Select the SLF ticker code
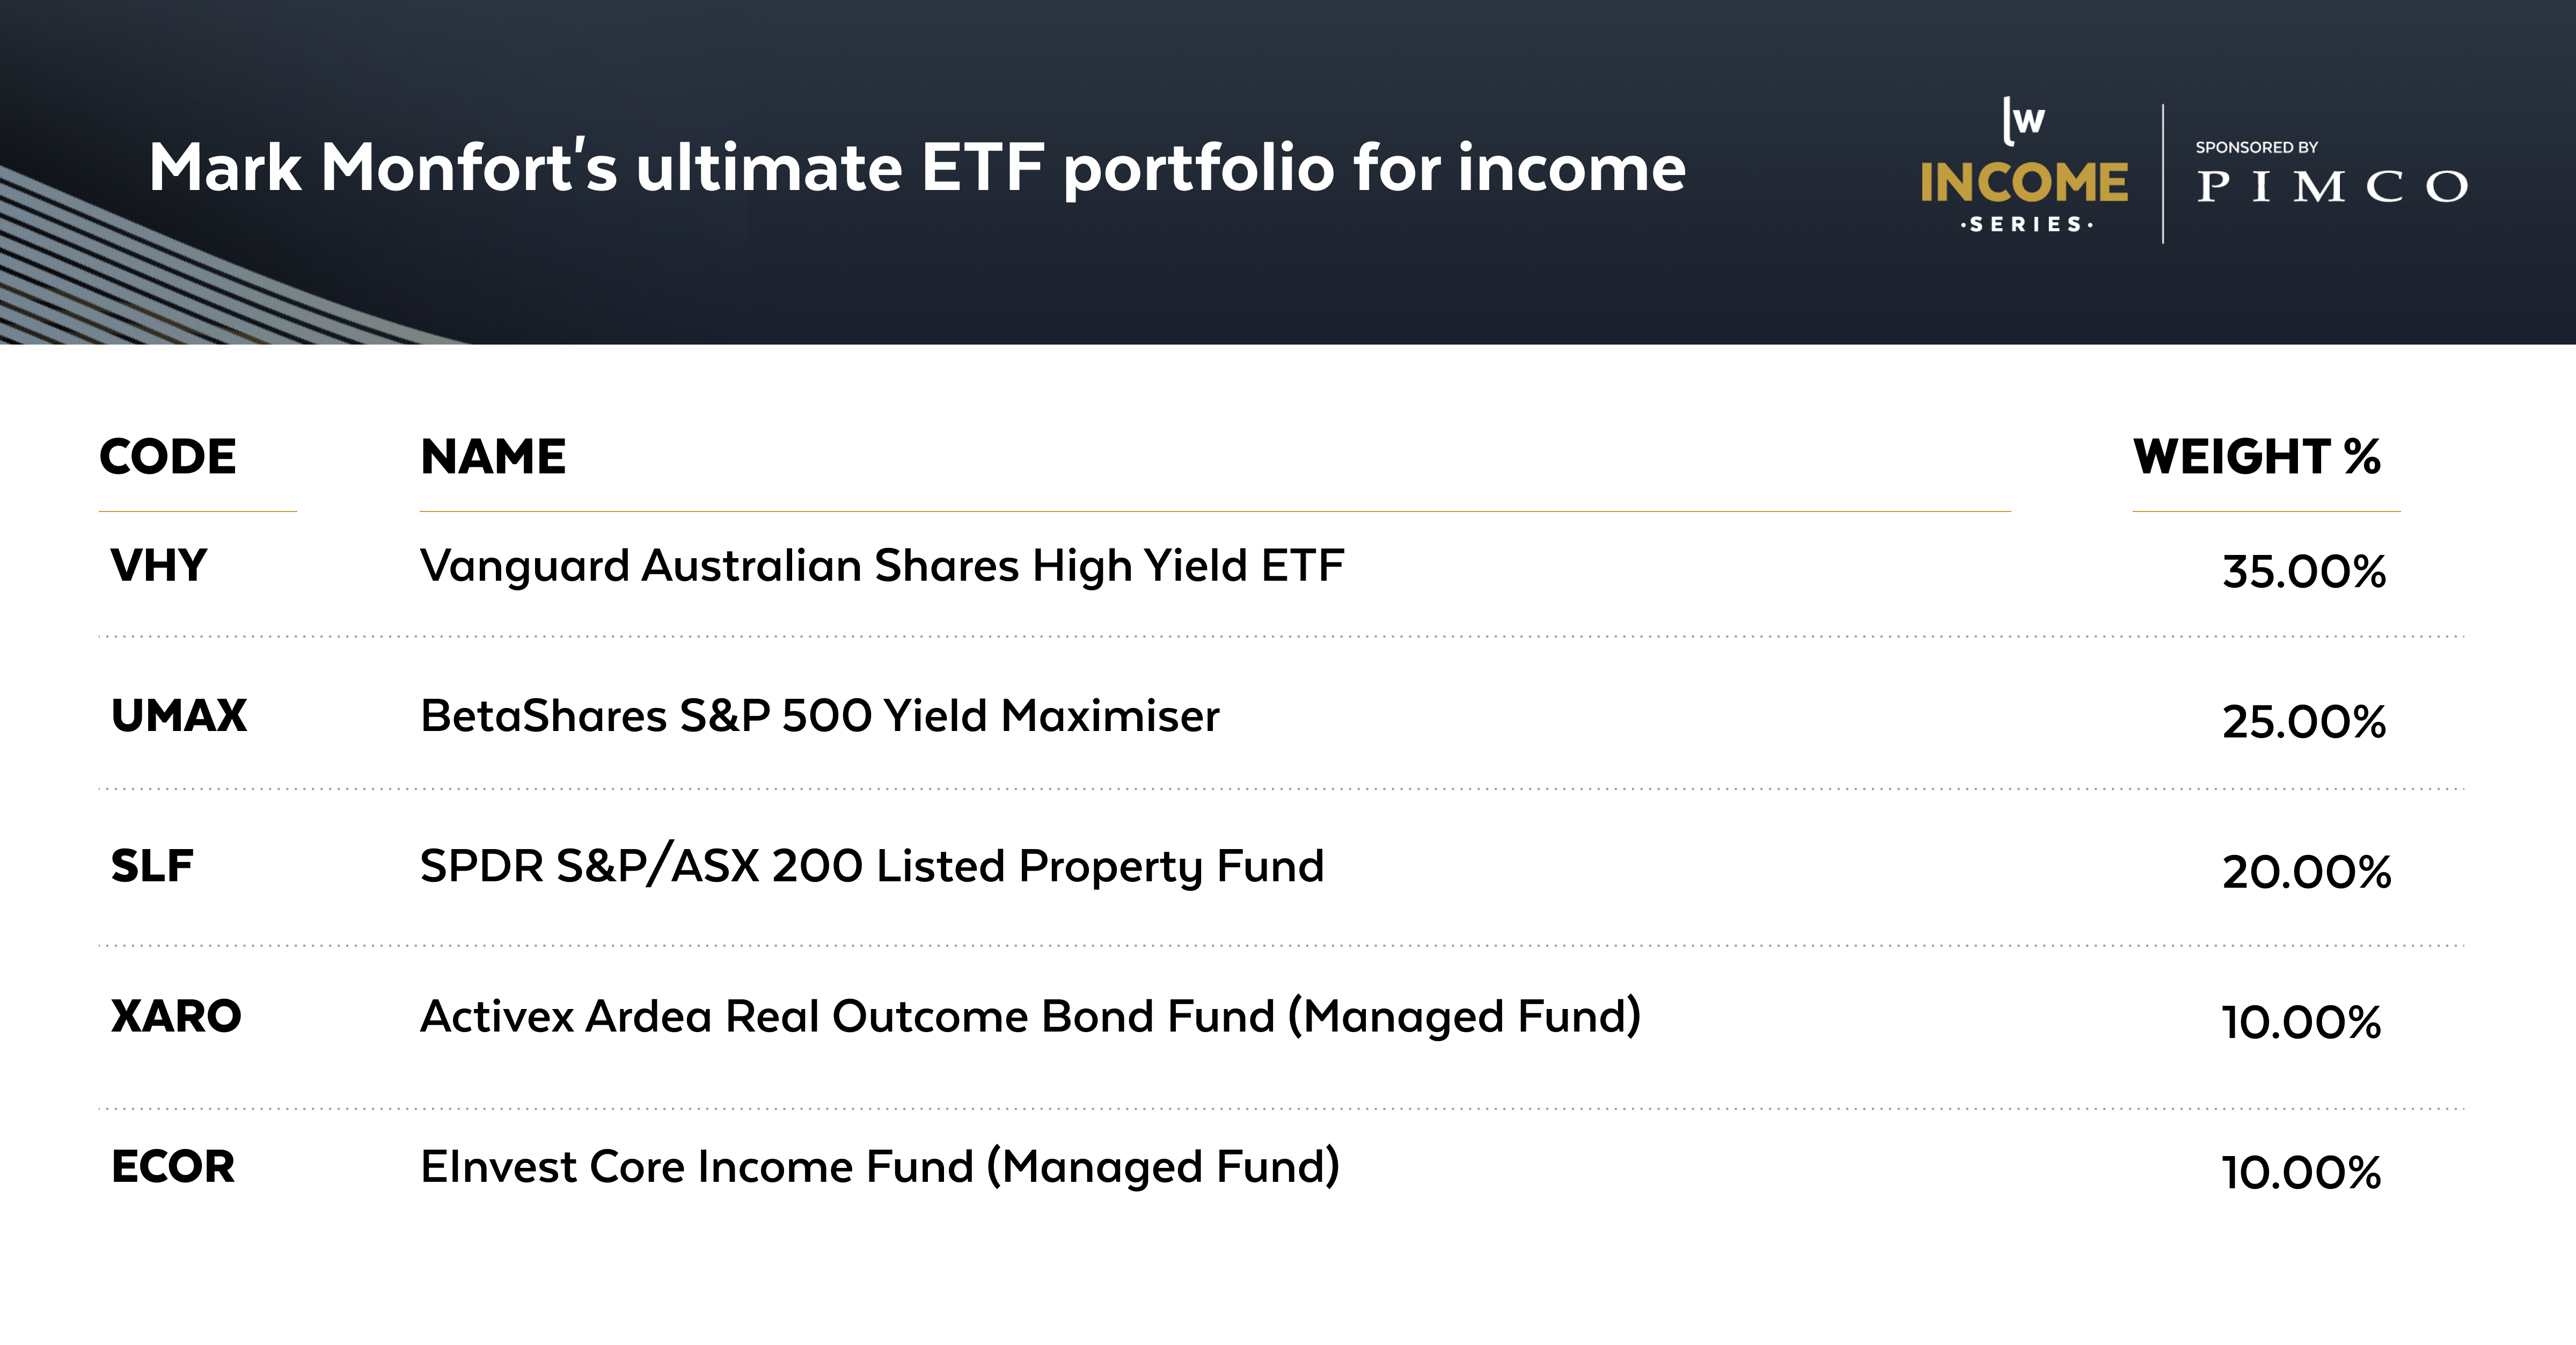 (x=151, y=866)
